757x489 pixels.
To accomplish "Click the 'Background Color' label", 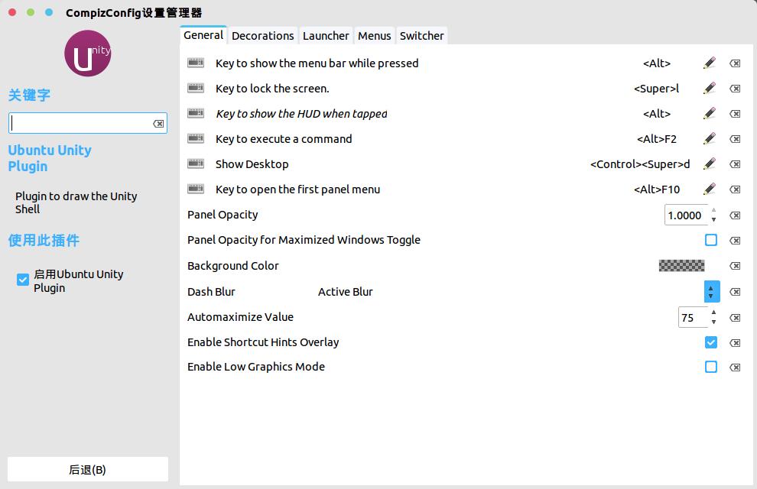I will tap(233, 266).
